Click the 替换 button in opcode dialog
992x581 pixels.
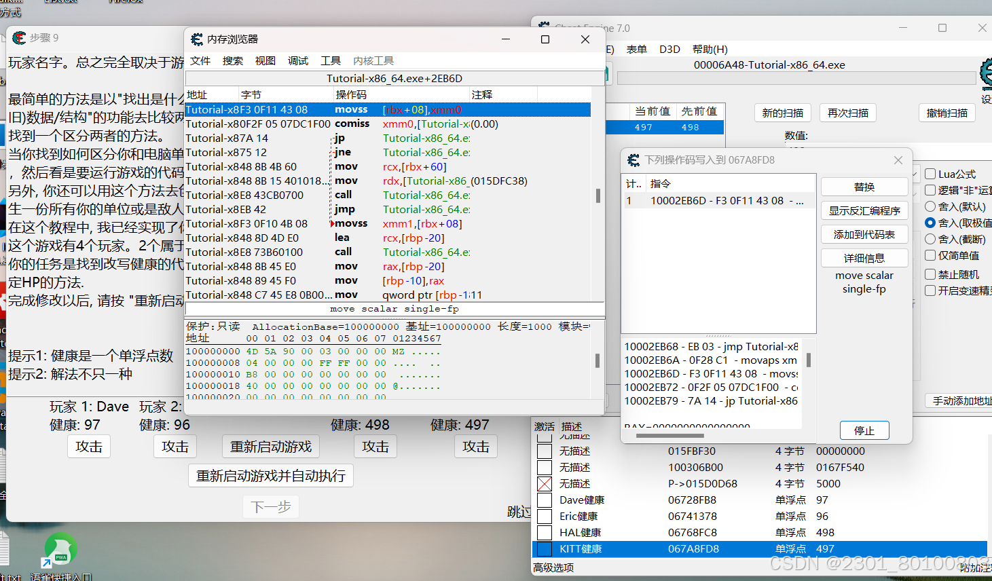pyautogui.click(x=864, y=187)
